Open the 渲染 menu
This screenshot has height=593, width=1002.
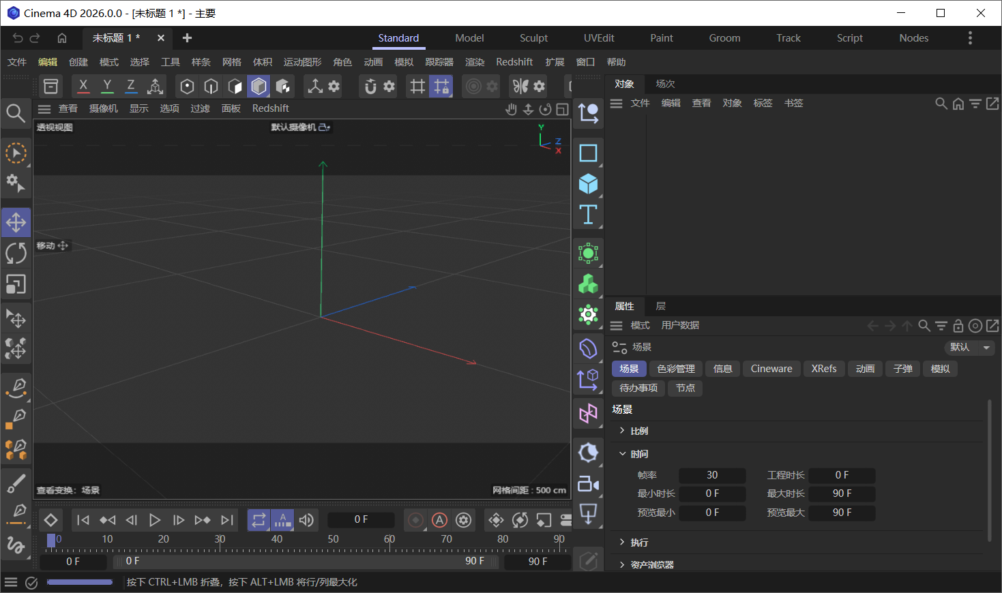click(475, 62)
